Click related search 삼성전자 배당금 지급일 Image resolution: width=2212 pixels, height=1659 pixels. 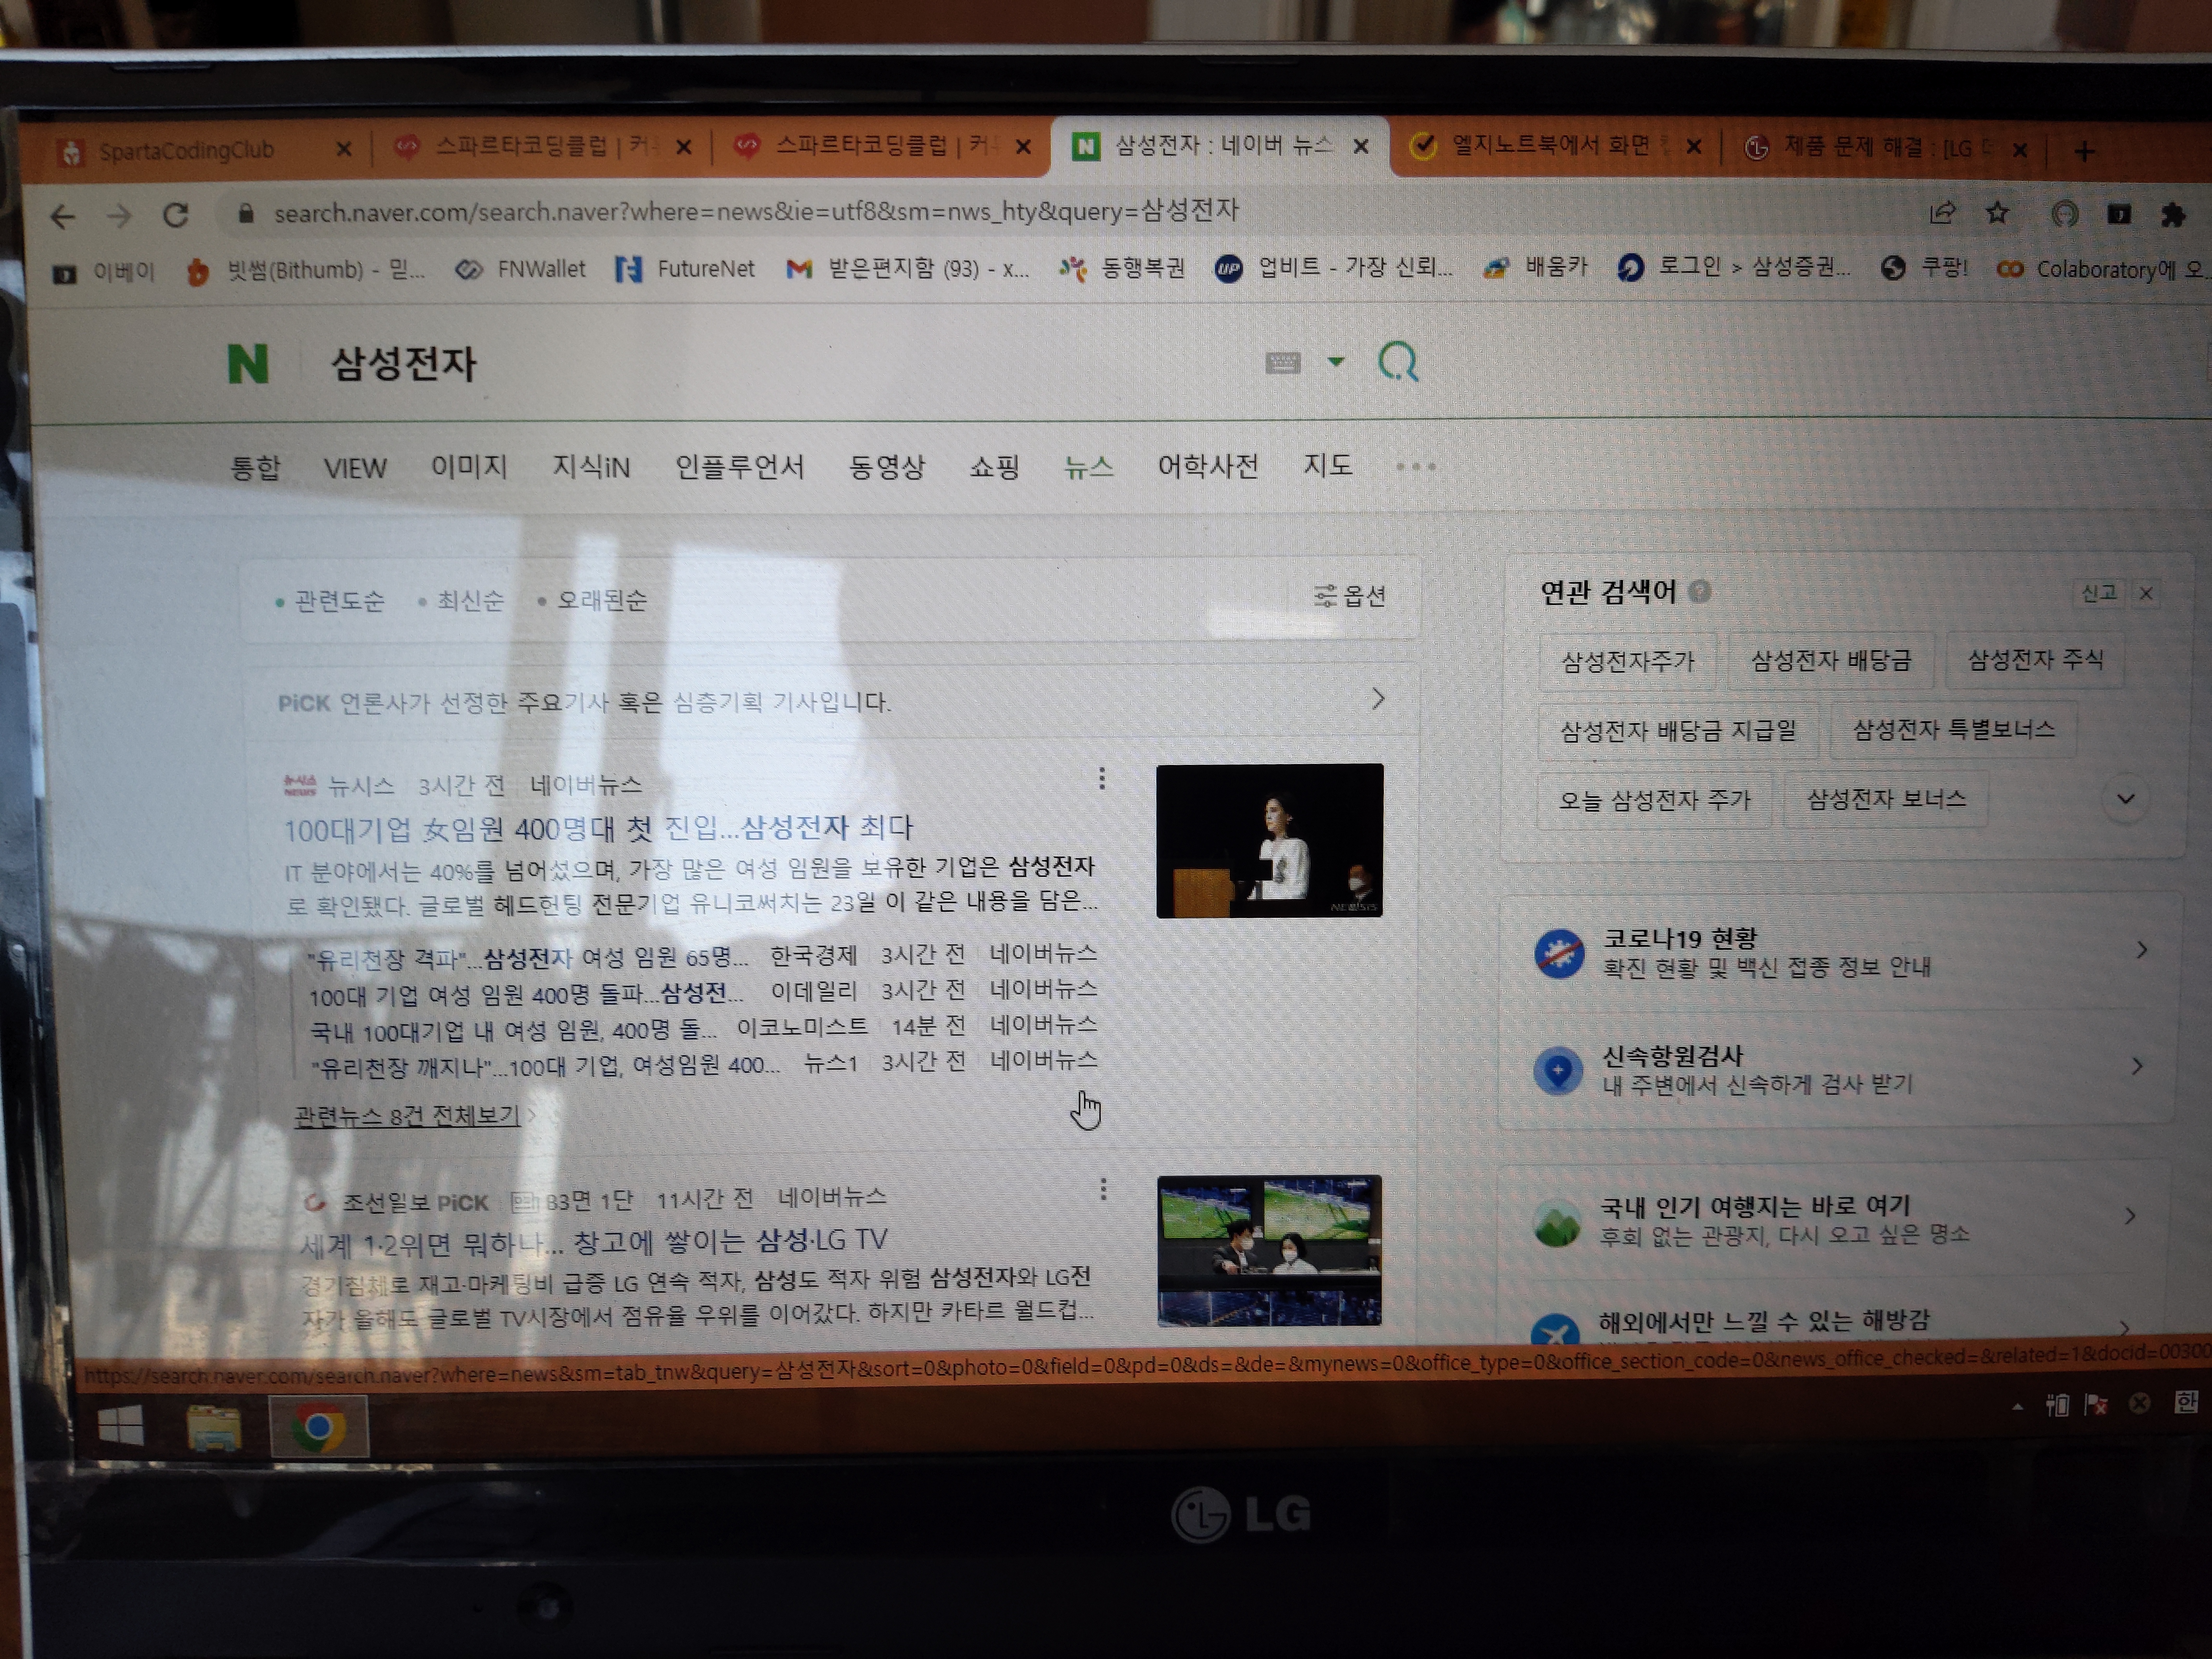[x=1678, y=731]
